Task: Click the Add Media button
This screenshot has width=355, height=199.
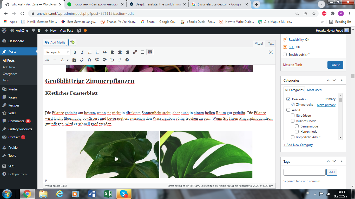Action: (x=55, y=42)
